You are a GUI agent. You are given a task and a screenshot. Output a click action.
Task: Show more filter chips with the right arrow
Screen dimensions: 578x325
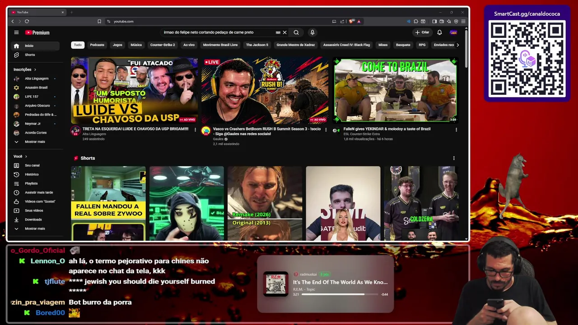457,45
